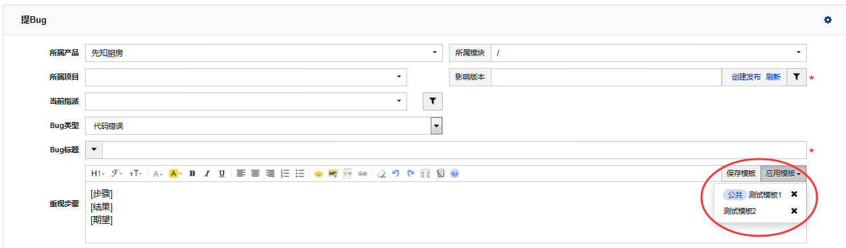The height and width of the screenshot is (248, 846).
Task: Focus the 影响版本 input field
Action: pyautogui.click(x=606, y=77)
